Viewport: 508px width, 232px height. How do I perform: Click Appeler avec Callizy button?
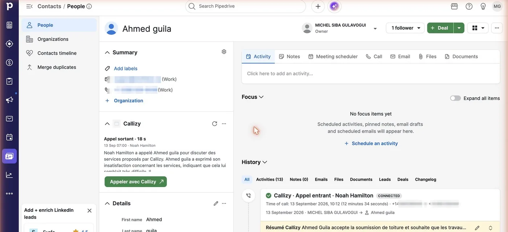[x=136, y=182]
